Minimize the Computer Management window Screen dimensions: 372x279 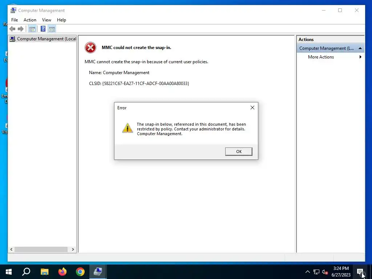[x=324, y=10]
